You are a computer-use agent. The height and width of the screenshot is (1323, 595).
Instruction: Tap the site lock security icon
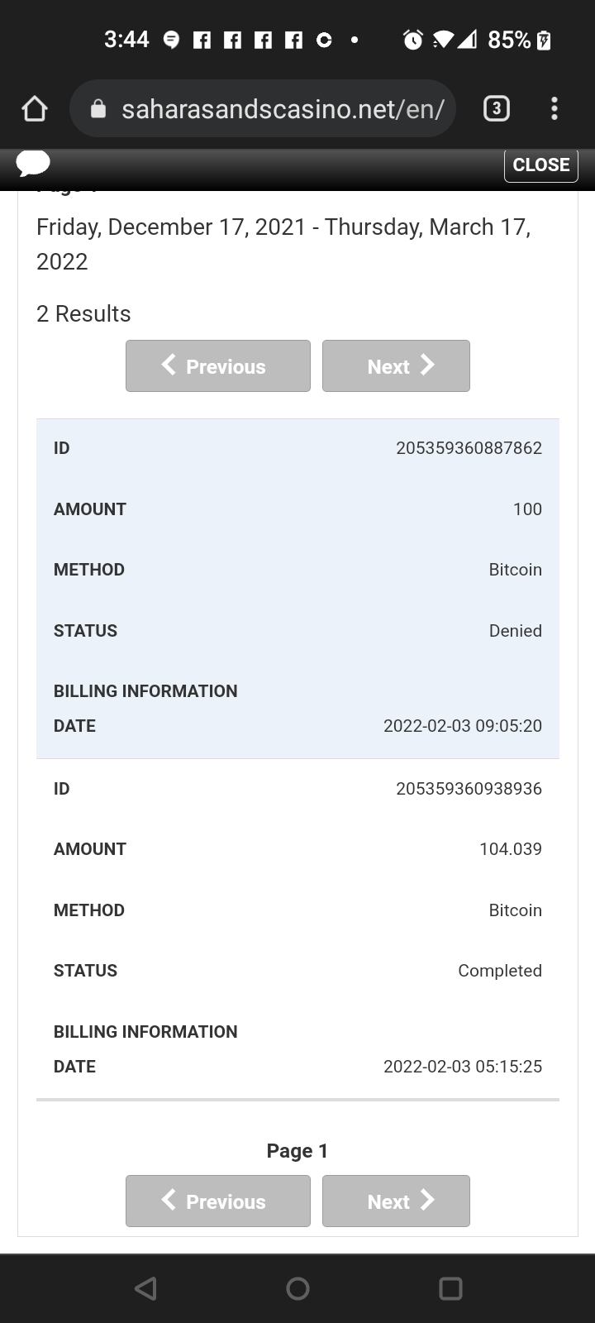point(98,109)
